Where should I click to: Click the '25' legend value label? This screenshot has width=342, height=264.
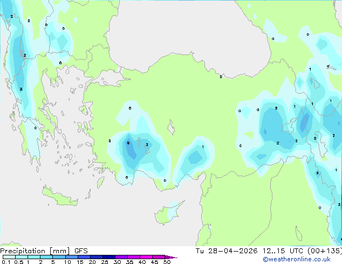tap(105, 262)
